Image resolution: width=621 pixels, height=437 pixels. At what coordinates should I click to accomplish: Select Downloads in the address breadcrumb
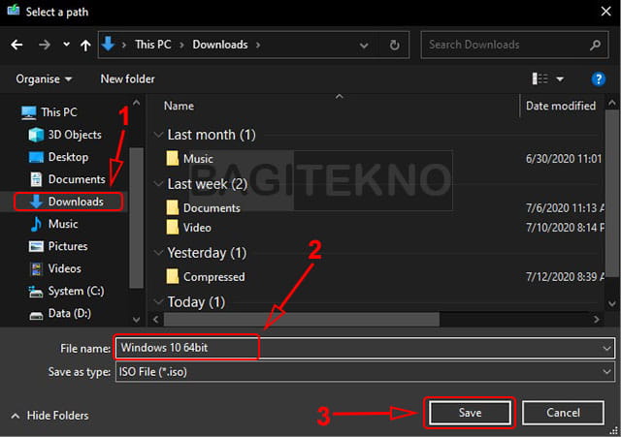tap(220, 45)
